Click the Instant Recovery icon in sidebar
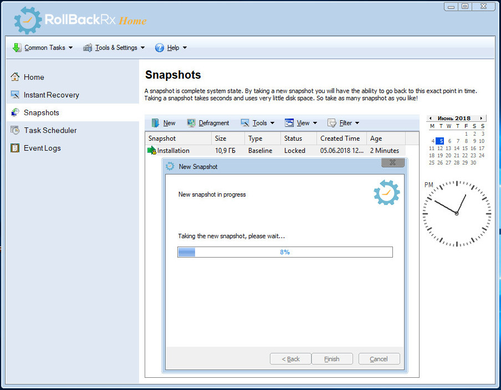 click(15, 95)
